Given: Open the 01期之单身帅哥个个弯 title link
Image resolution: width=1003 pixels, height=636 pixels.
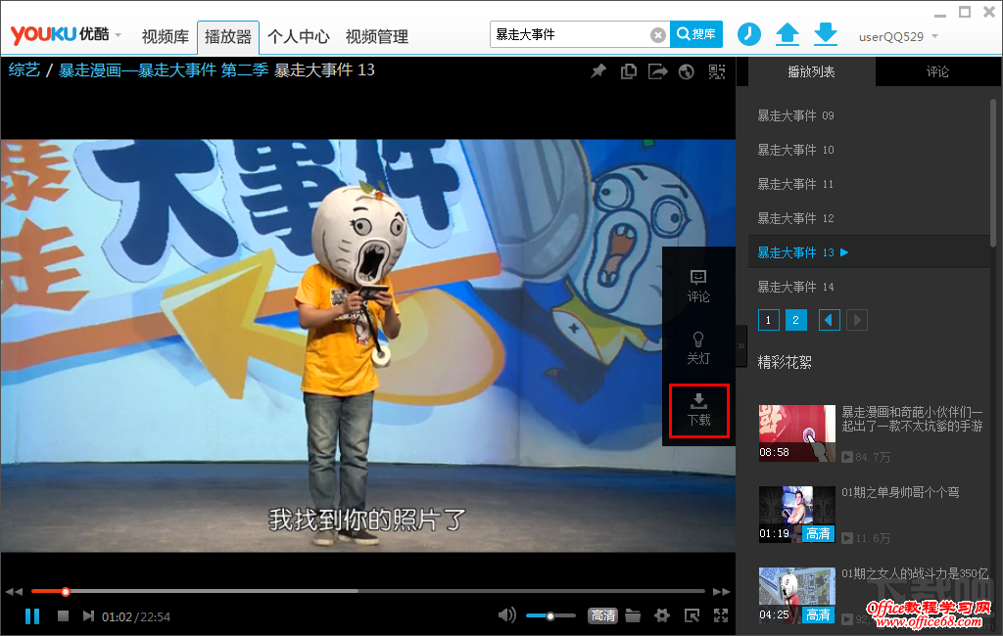Looking at the screenshot, I should tap(900, 492).
